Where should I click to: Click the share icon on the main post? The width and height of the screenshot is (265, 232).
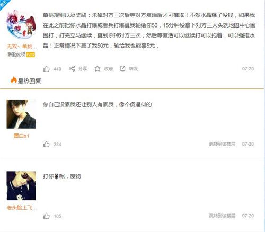tap(72, 68)
